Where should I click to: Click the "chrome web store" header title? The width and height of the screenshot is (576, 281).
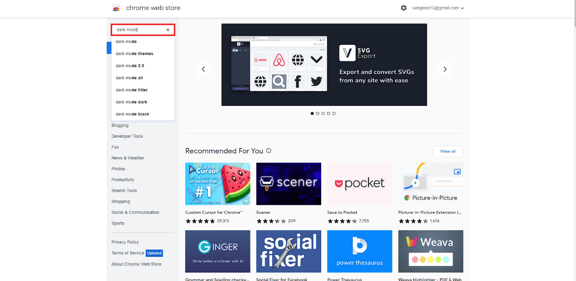(153, 8)
